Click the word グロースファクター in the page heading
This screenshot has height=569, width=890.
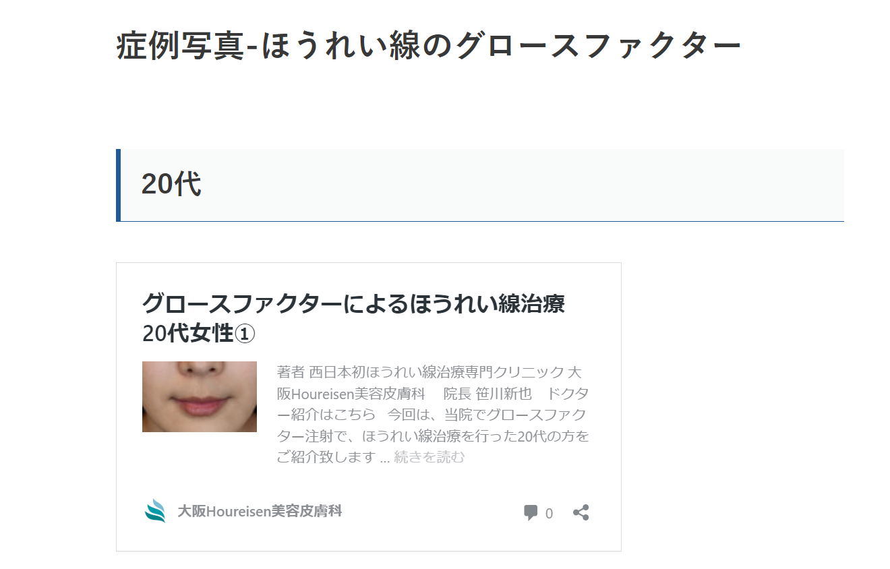599,47
